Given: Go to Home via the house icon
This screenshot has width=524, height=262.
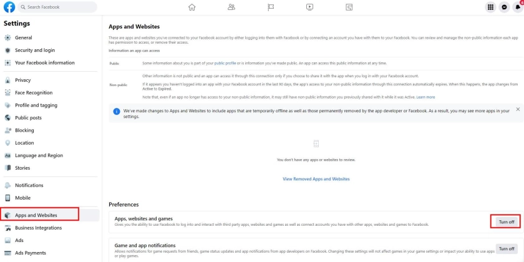Looking at the screenshot, I should coord(192,7).
